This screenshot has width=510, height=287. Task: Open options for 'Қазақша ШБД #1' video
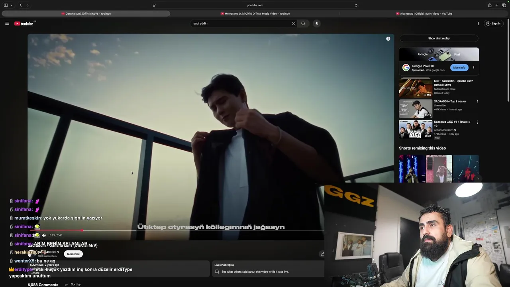477,122
